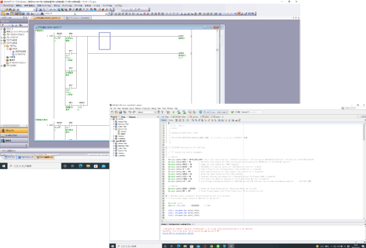Open Tools menu in MPLAB X IDE
Screen dimensions: 366x248
(x=164, y=109)
